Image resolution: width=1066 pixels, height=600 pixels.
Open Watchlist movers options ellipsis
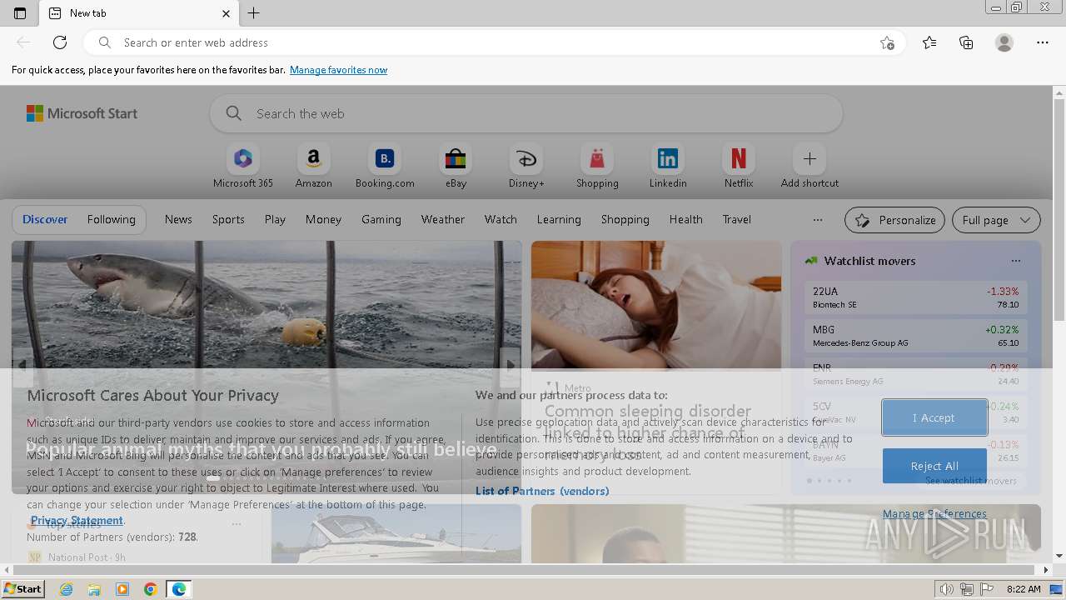click(x=1015, y=261)
